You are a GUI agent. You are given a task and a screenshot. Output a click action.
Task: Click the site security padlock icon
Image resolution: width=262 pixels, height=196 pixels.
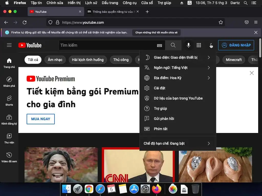pos(58,22)
